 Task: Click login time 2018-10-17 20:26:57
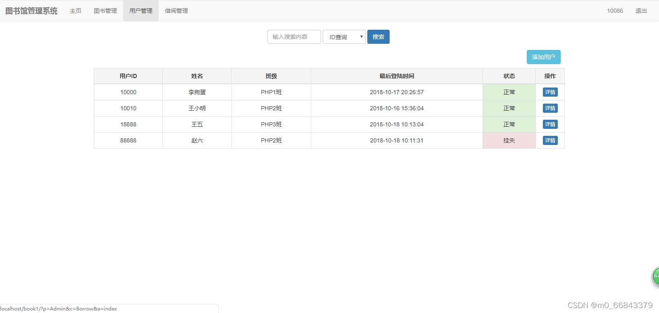[397, 92]
